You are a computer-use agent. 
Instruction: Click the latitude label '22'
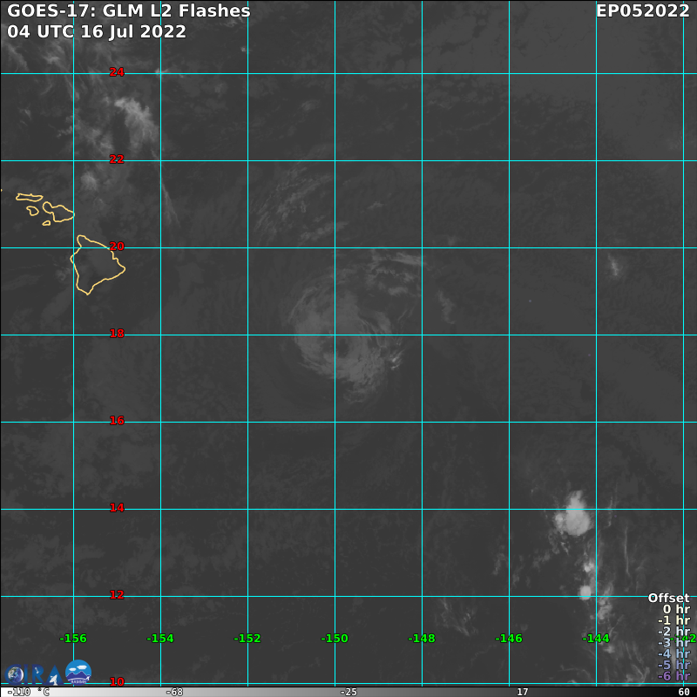point(117,159)
